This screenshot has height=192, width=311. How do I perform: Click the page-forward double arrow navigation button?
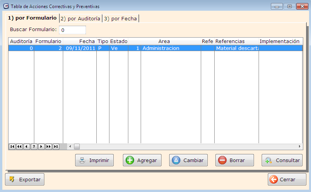coord(49,147)
